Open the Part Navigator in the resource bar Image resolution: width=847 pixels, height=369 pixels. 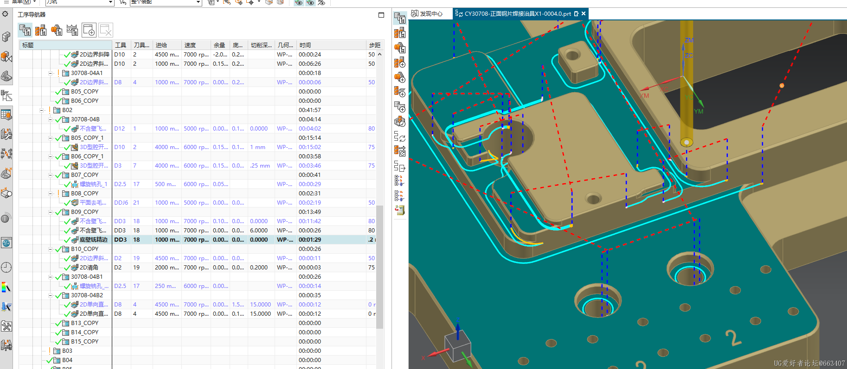pos(6,76)
